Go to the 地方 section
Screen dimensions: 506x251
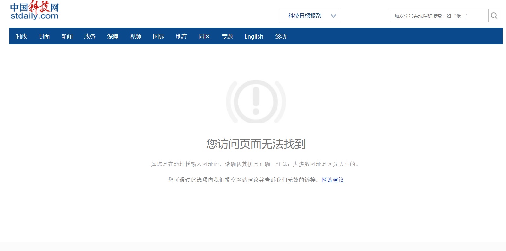point(181,37)
